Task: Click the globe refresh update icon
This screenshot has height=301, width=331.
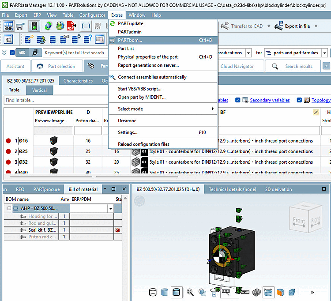Action: point(49,26)
